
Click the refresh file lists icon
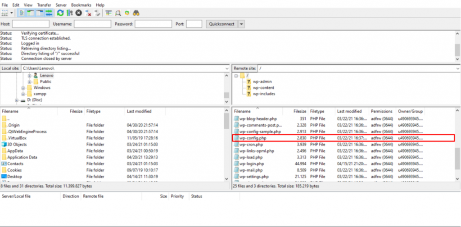coord(60,13)
